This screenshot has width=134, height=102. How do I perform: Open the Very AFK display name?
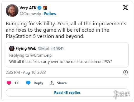click(x=28, y=8)
